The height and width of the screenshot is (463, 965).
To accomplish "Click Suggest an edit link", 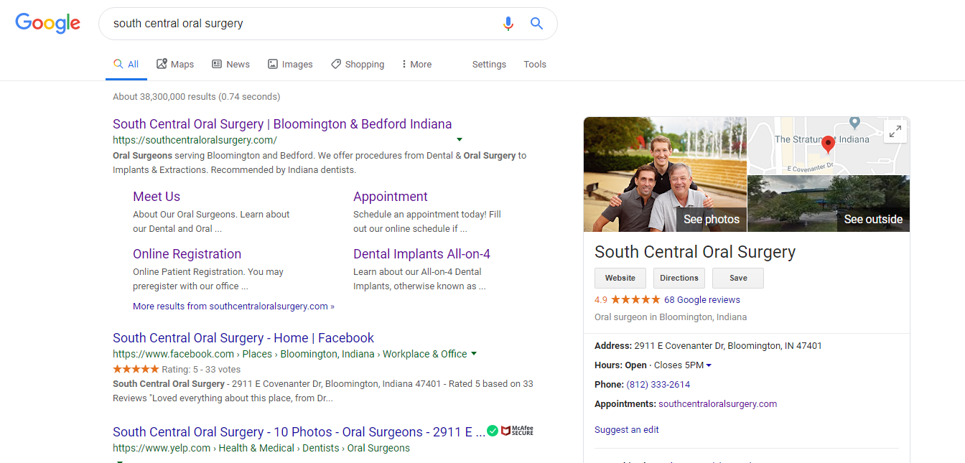I will (627, 430).
